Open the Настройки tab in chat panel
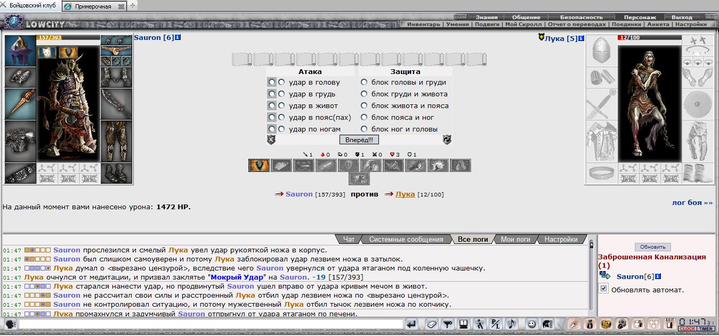Viewport: 719px width, 336px height. point(561,239)
